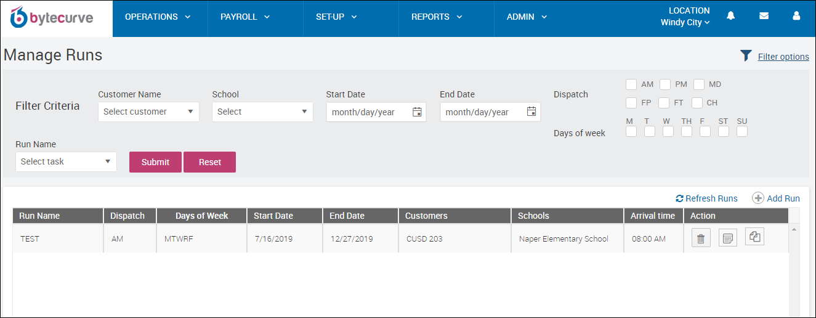Click the Refresh Runs link text
Screen dimensions: 816x318
tap(711, 198)
